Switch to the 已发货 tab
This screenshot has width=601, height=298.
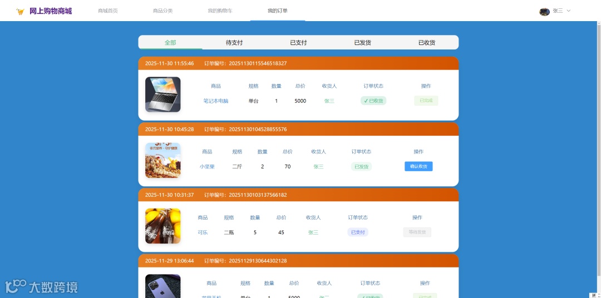(363, 42)
